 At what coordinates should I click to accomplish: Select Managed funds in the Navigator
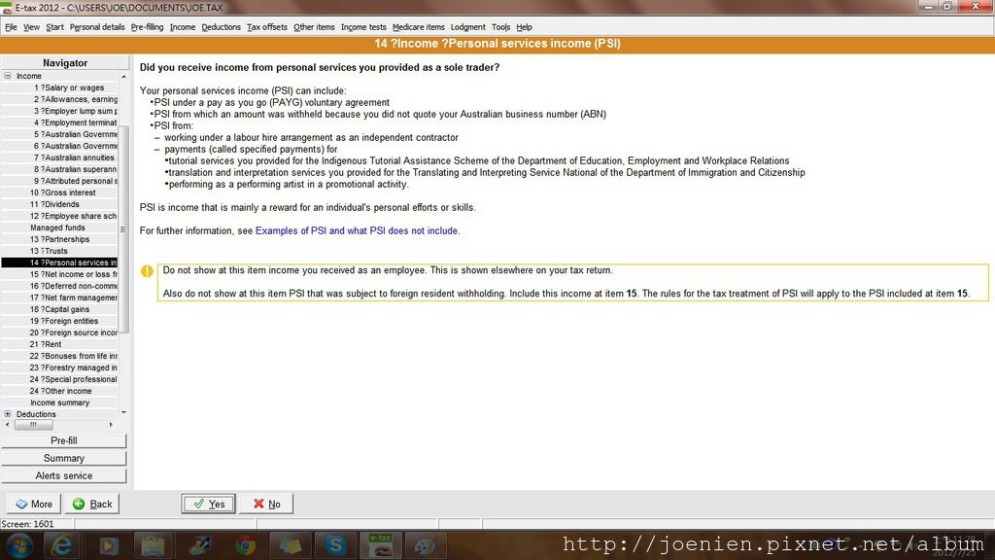click(59, 227)
